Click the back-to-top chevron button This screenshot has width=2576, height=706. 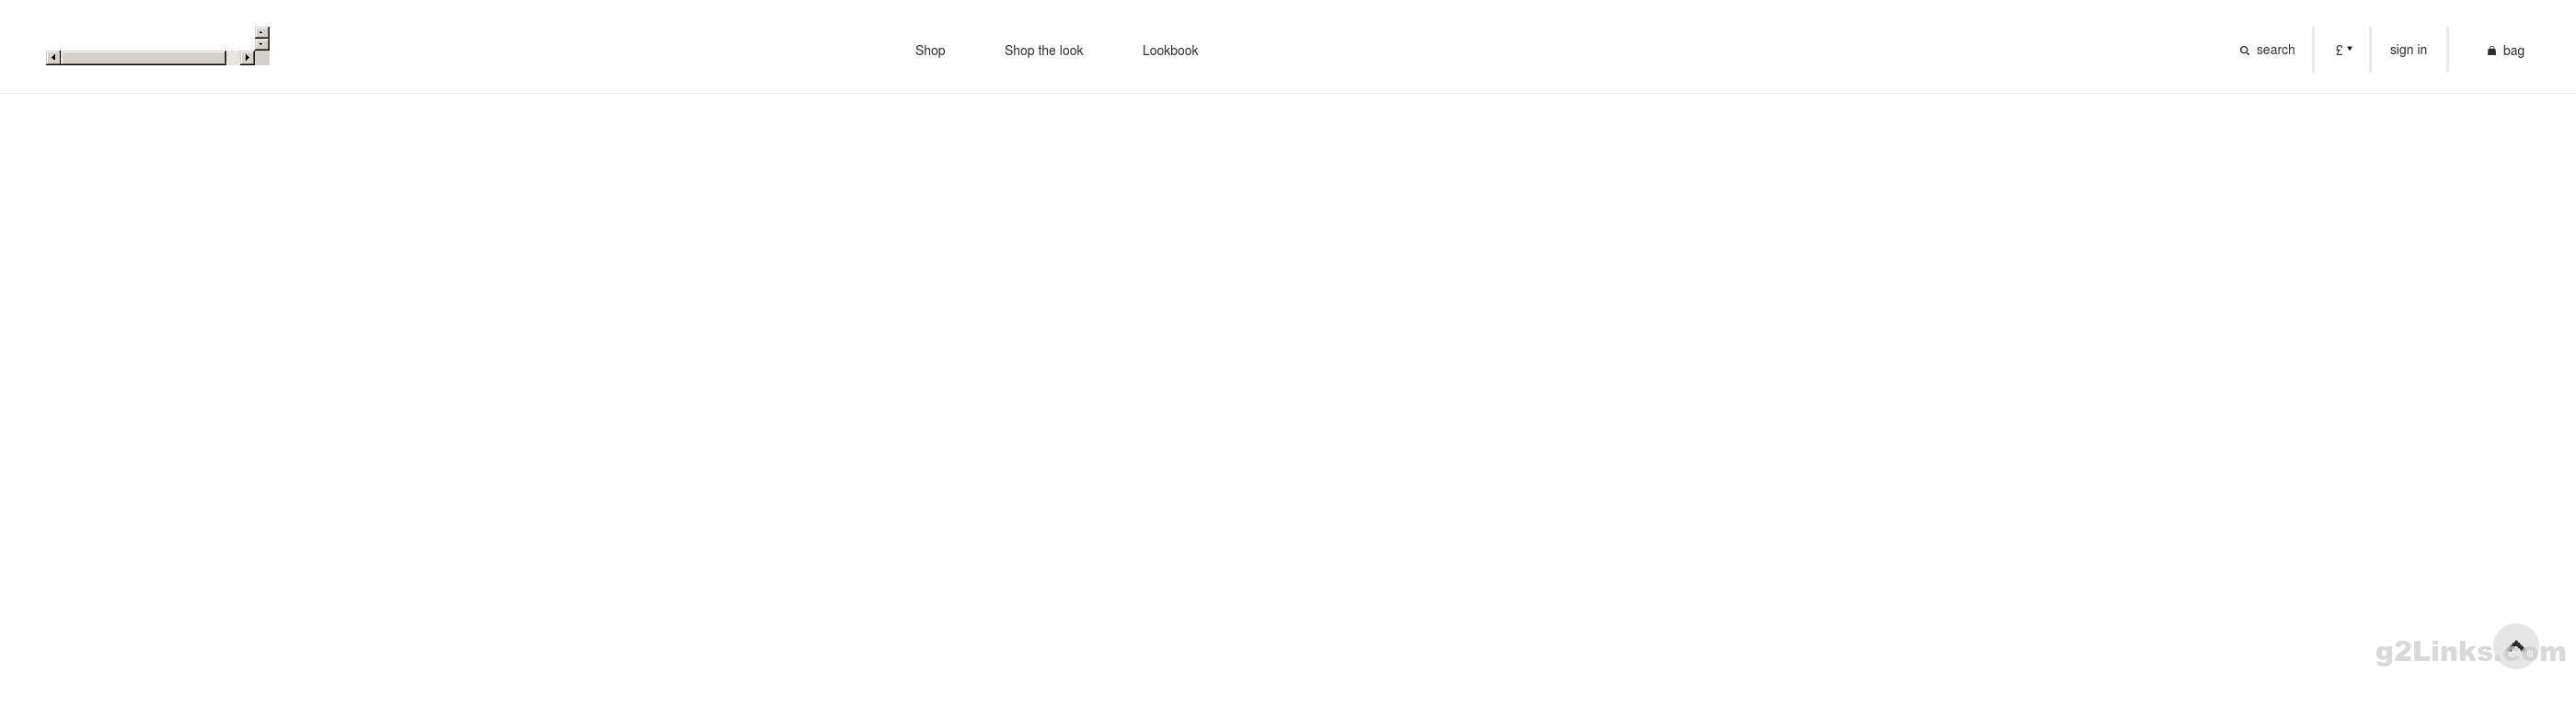2515,646
